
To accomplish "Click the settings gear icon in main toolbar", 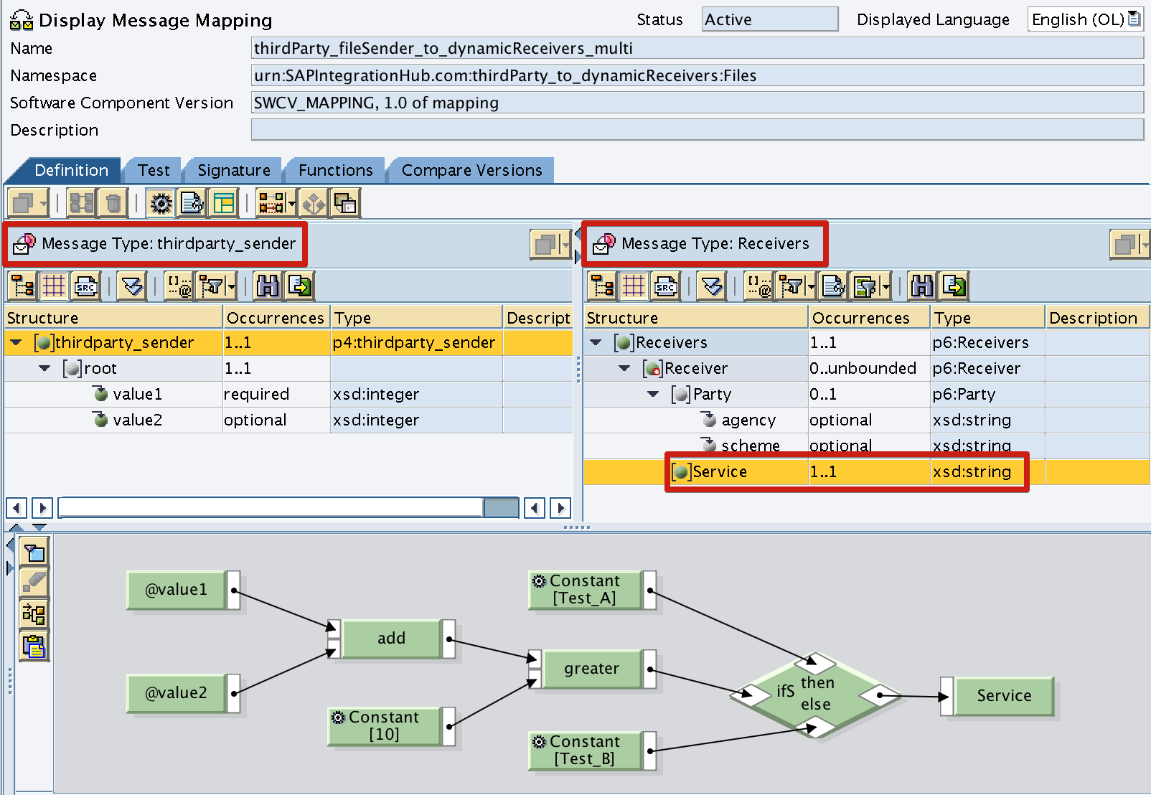I will [161, 203].
